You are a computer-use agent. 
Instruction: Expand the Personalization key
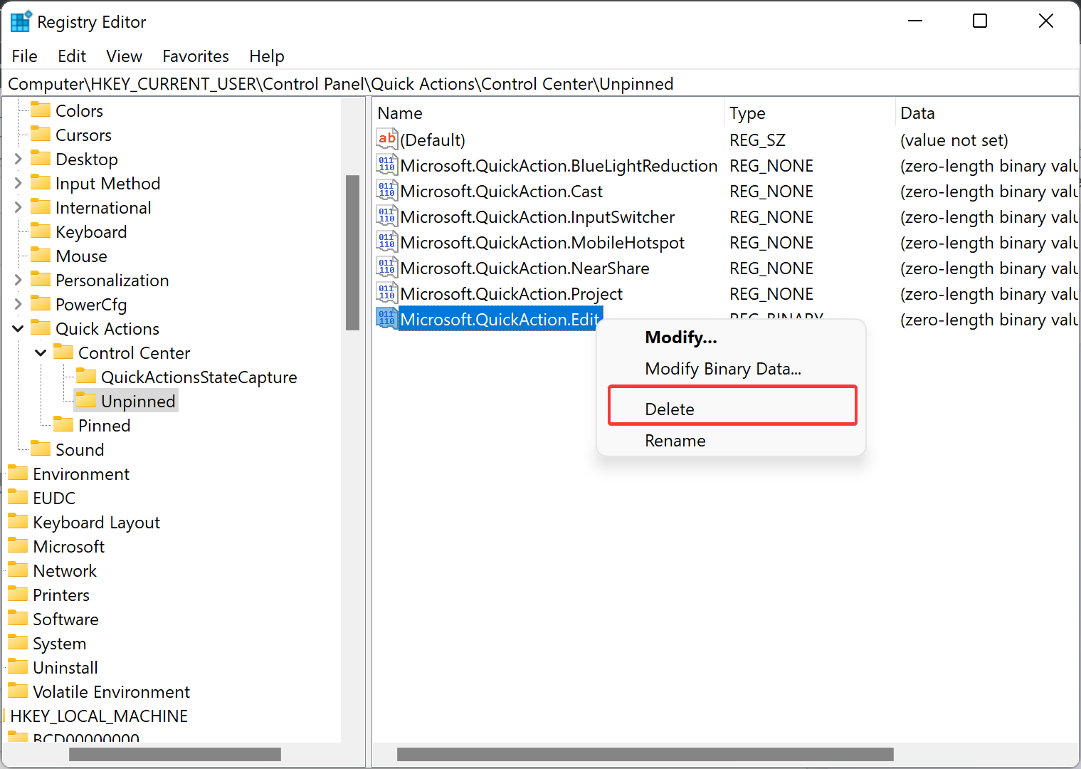click(19, 280)
